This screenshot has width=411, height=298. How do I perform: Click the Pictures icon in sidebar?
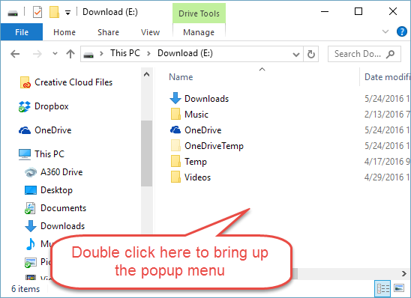(x=31, y=262)
